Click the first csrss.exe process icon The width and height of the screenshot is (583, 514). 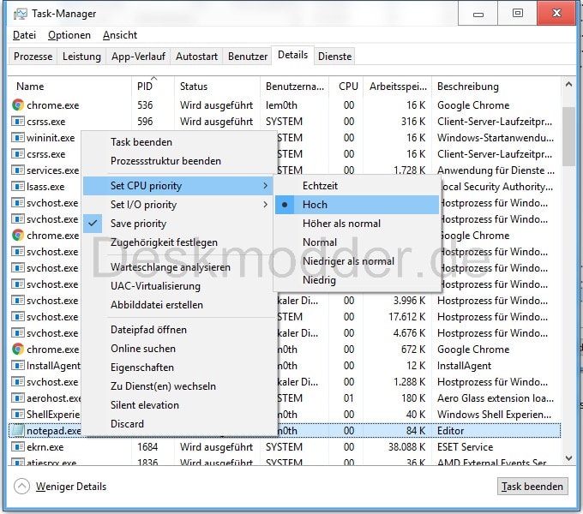click(x=18, y=122)
